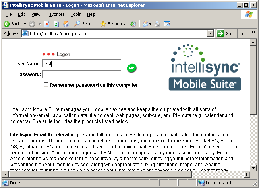The image size is (259, 188).
Task: Close the Internet Explorer window
Action: pos(253,5)
